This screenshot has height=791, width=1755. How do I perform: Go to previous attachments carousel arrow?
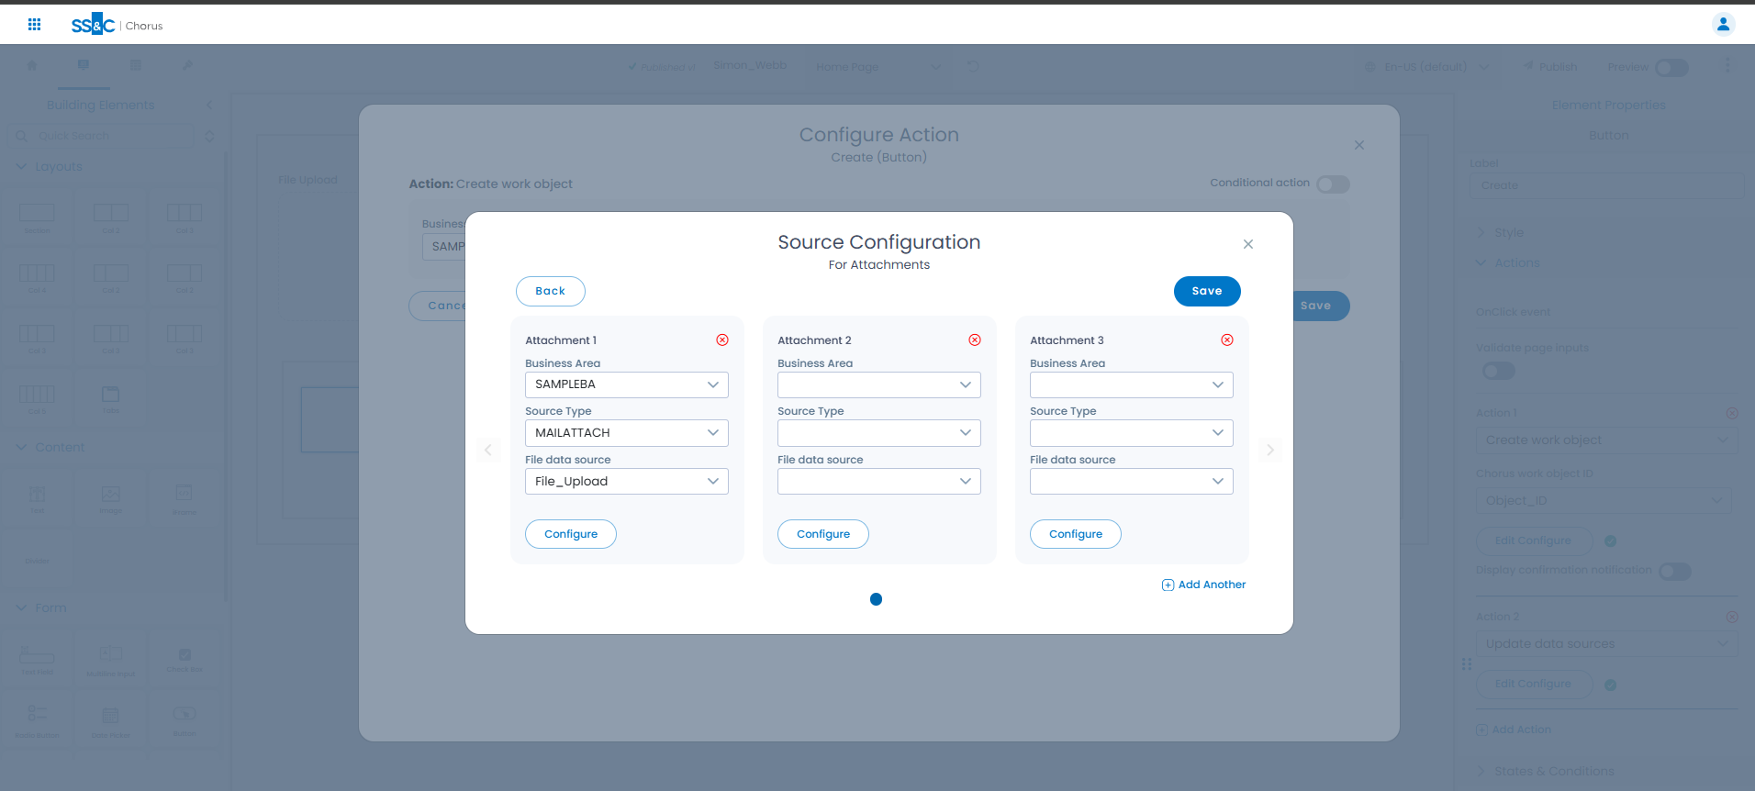tap(488, 450)
